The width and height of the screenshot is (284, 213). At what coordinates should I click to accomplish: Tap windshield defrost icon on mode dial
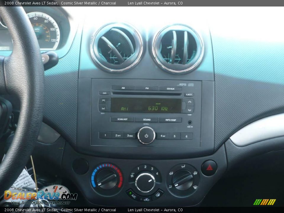click(x=195, y=187)
